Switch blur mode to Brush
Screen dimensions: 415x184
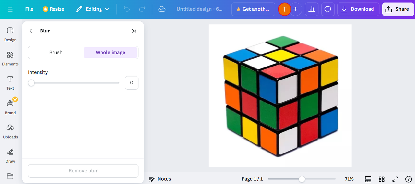pos(56,52)
